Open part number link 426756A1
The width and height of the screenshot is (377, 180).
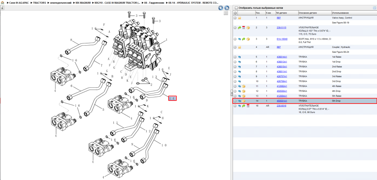[x=282, y=81]
